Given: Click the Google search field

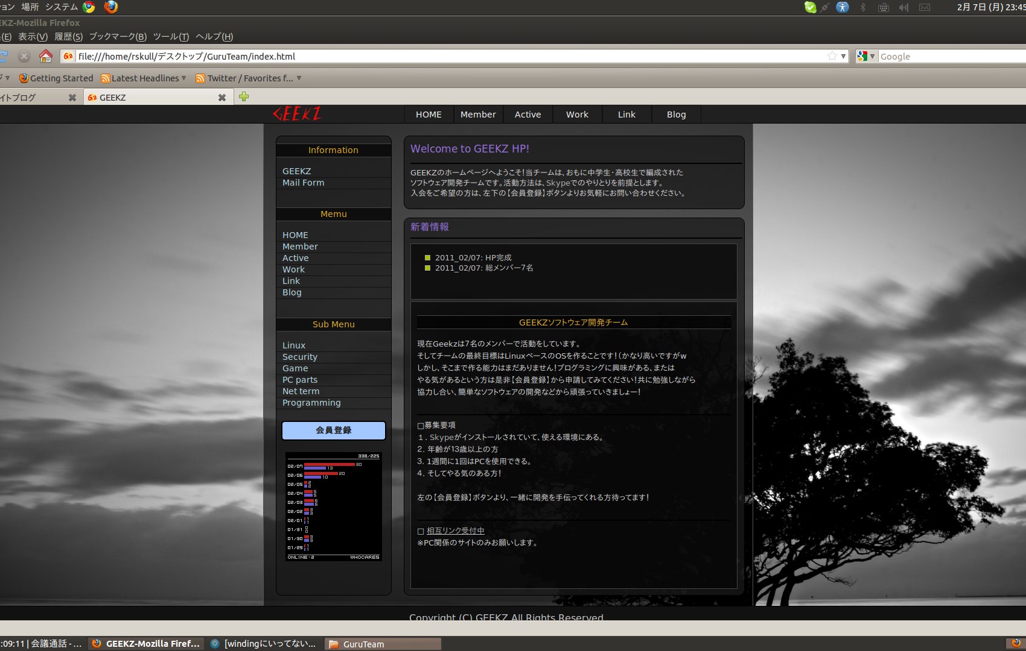Looking at the screenshot, I should (x=952, y=56).
